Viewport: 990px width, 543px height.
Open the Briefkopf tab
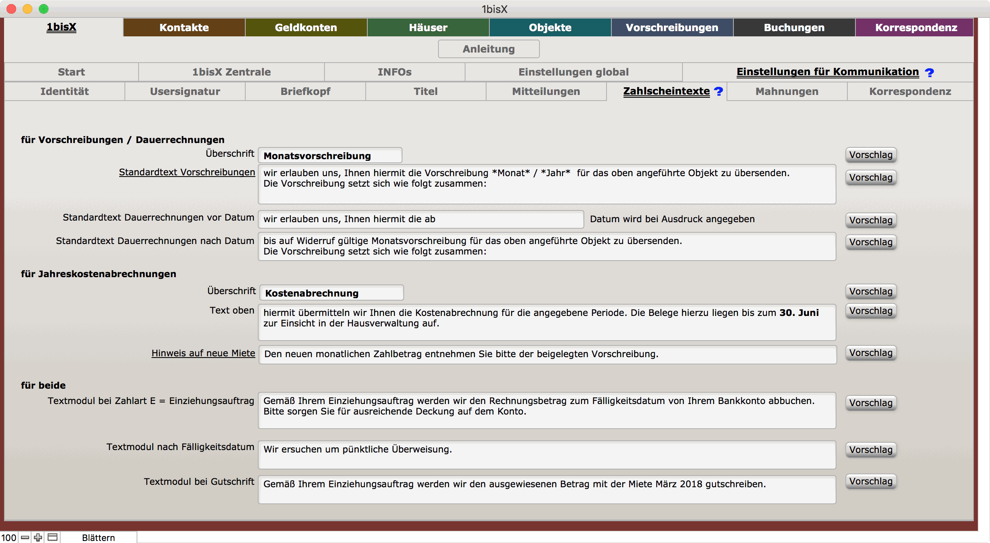point(305,91)
